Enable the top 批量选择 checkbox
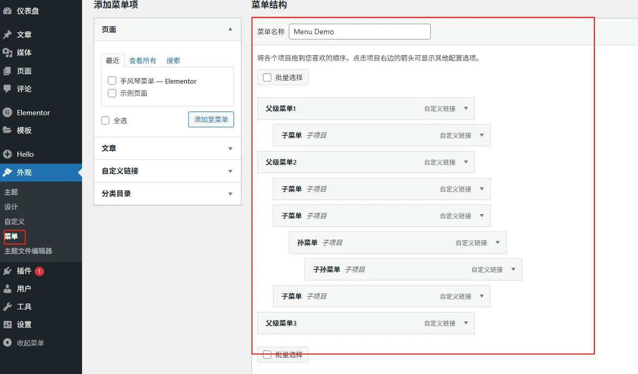This screenshot has width=638, height=374. [267, 77]
